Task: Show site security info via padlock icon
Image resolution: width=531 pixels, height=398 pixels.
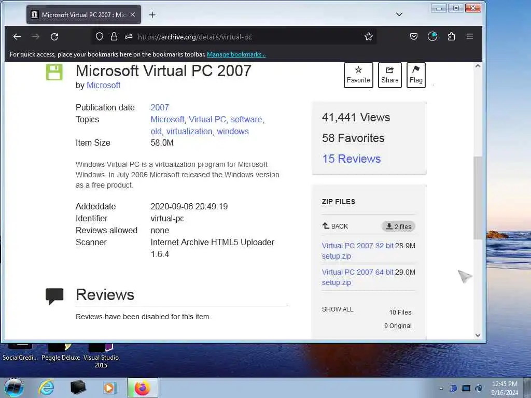Action: [114, 37]
